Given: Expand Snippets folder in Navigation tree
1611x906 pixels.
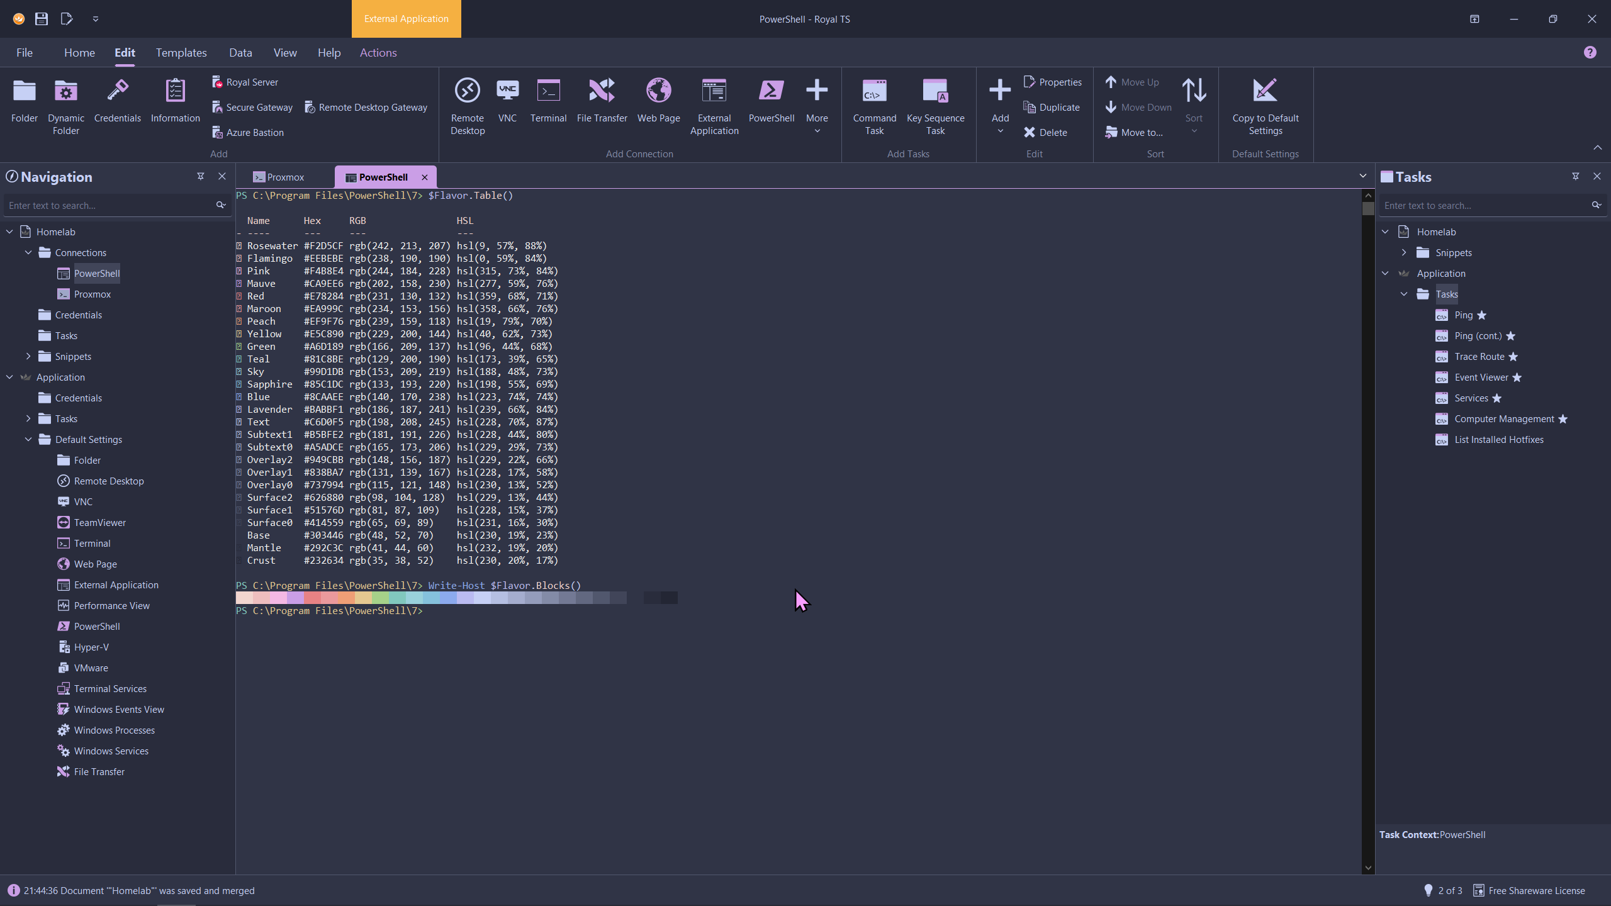Looking at the screenshot, I should (x=28, y=356).
